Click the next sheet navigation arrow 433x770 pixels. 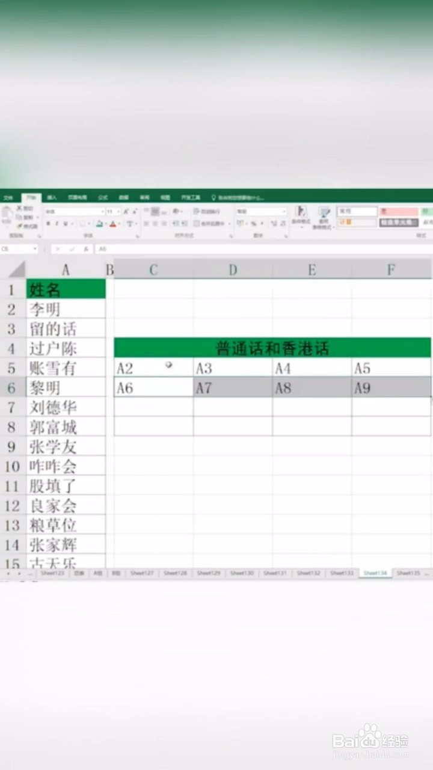click(x=18, y=573)
